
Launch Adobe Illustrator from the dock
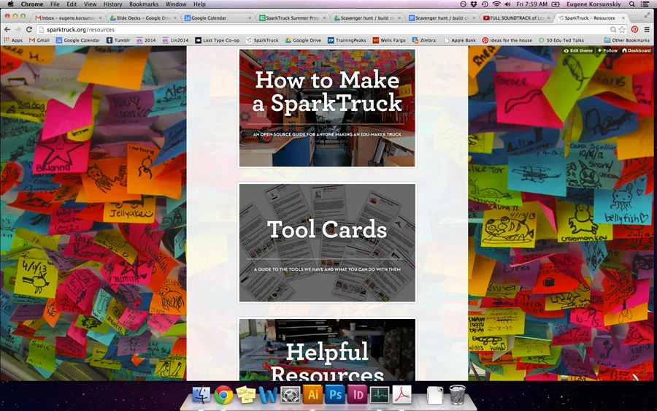312,395
